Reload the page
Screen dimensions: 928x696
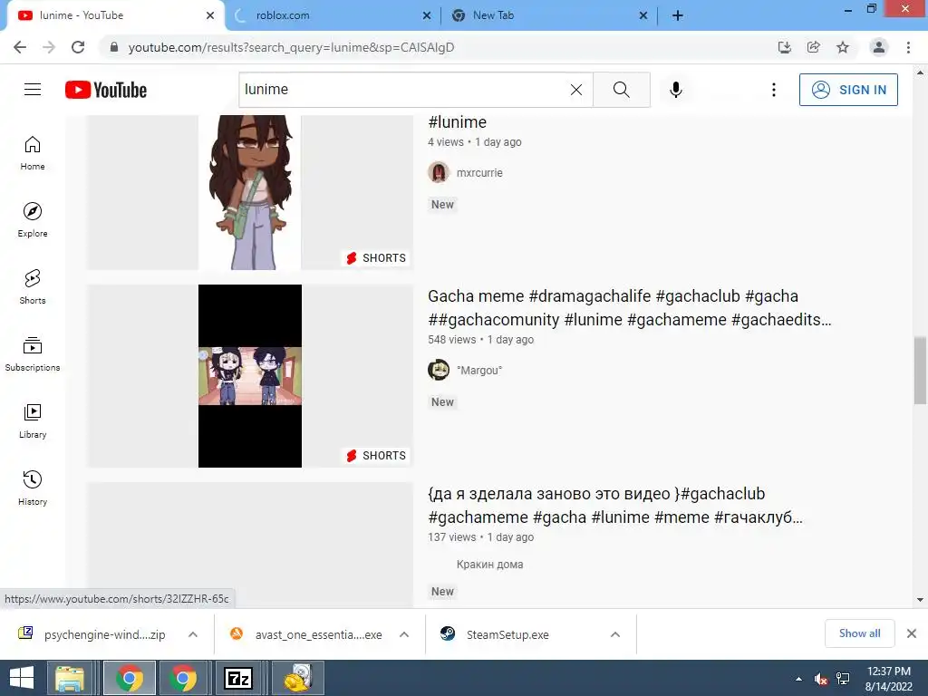(78, 47)
